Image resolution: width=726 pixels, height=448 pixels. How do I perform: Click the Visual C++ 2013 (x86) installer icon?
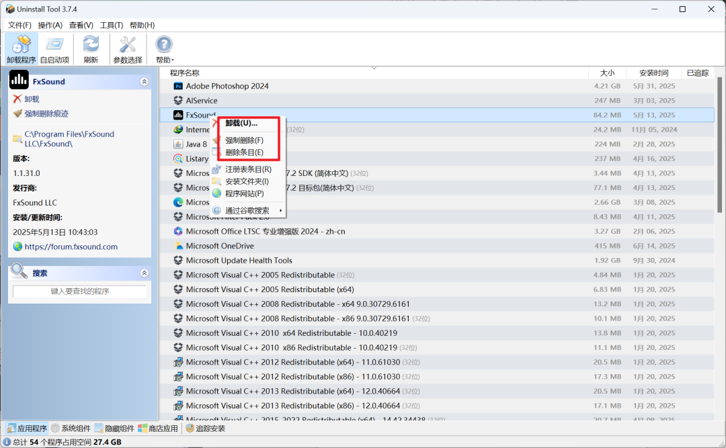point(177,406)
